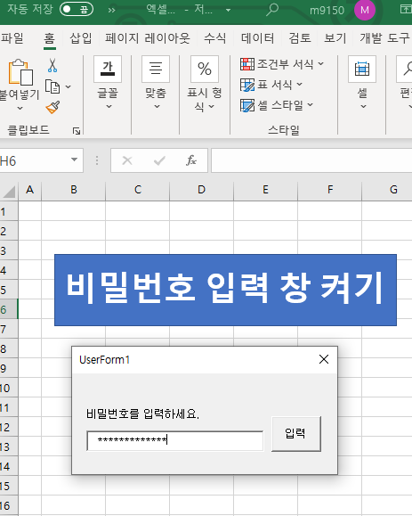Click the Cut scissors icon

[53, 65]
